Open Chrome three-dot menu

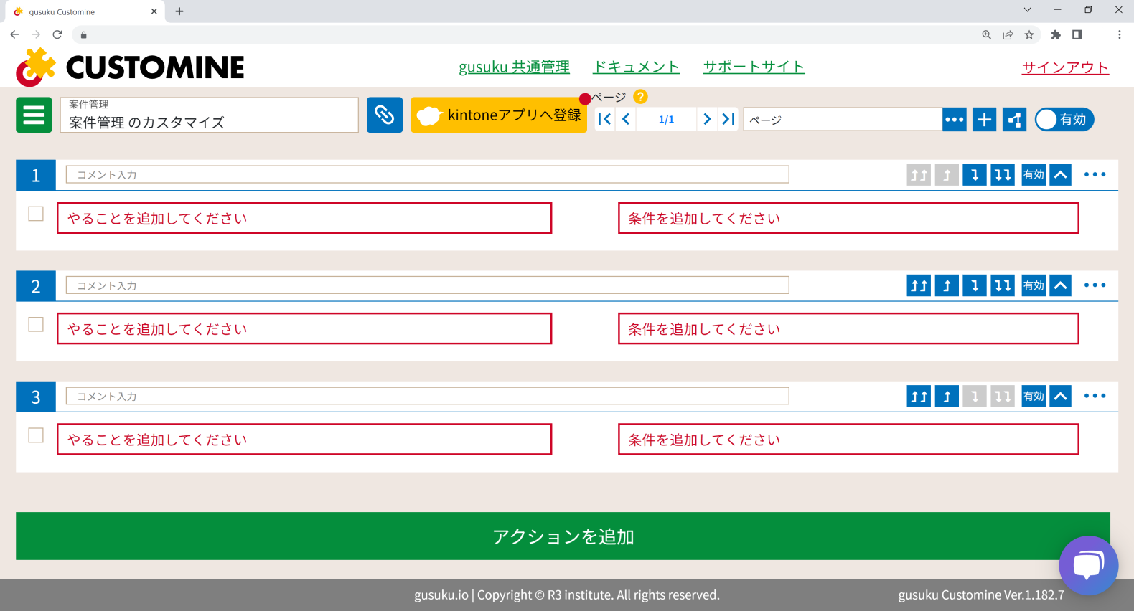pos(1119,34)
